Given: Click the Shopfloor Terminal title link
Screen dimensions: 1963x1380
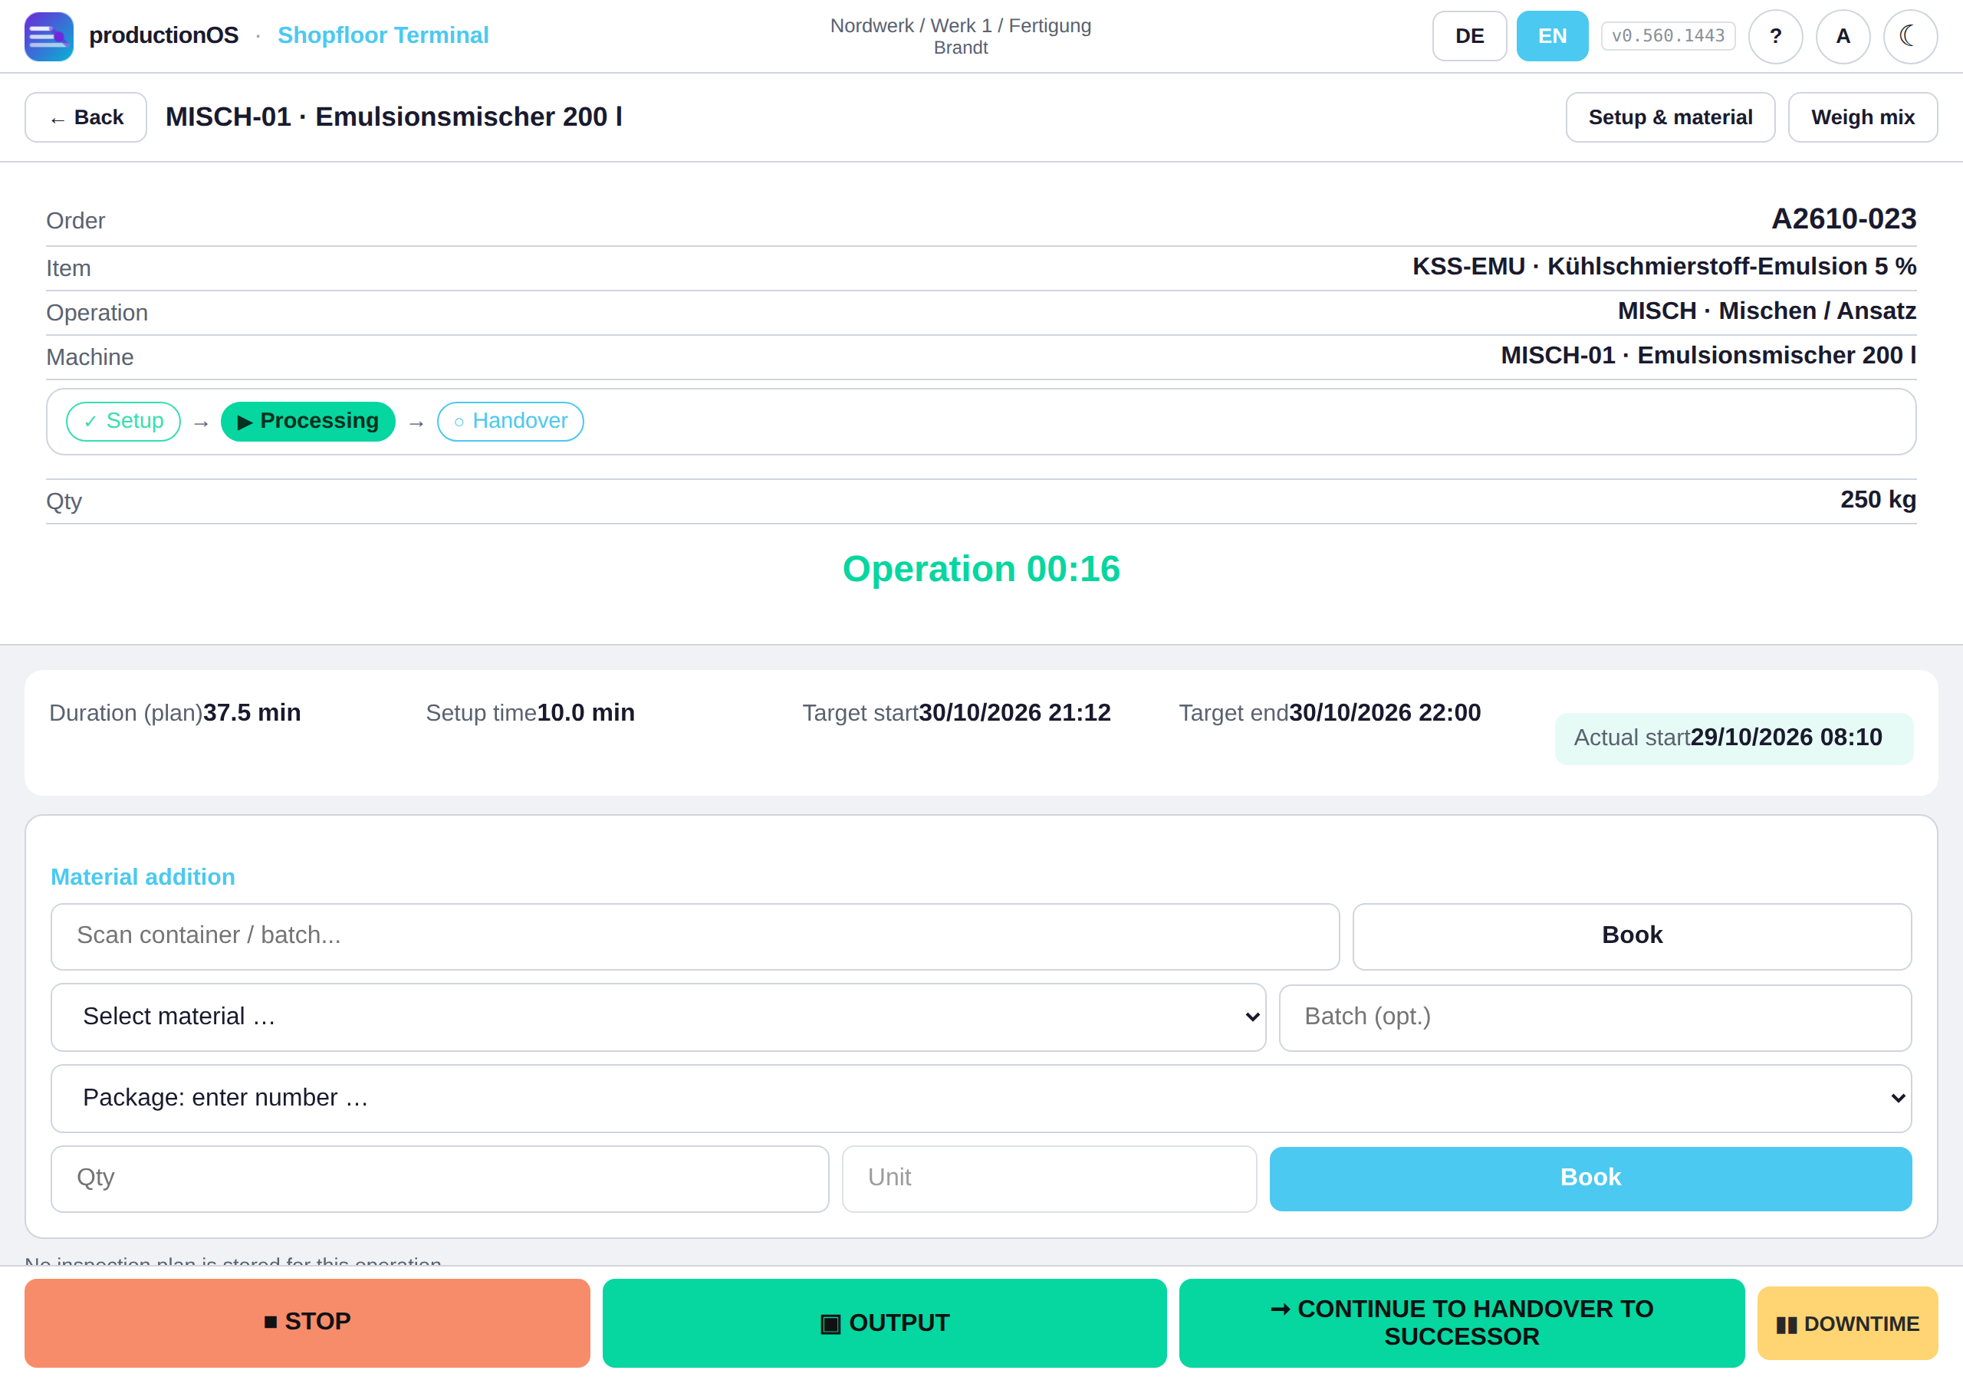Looking at the screenshot, I should (x=383, y=35).
